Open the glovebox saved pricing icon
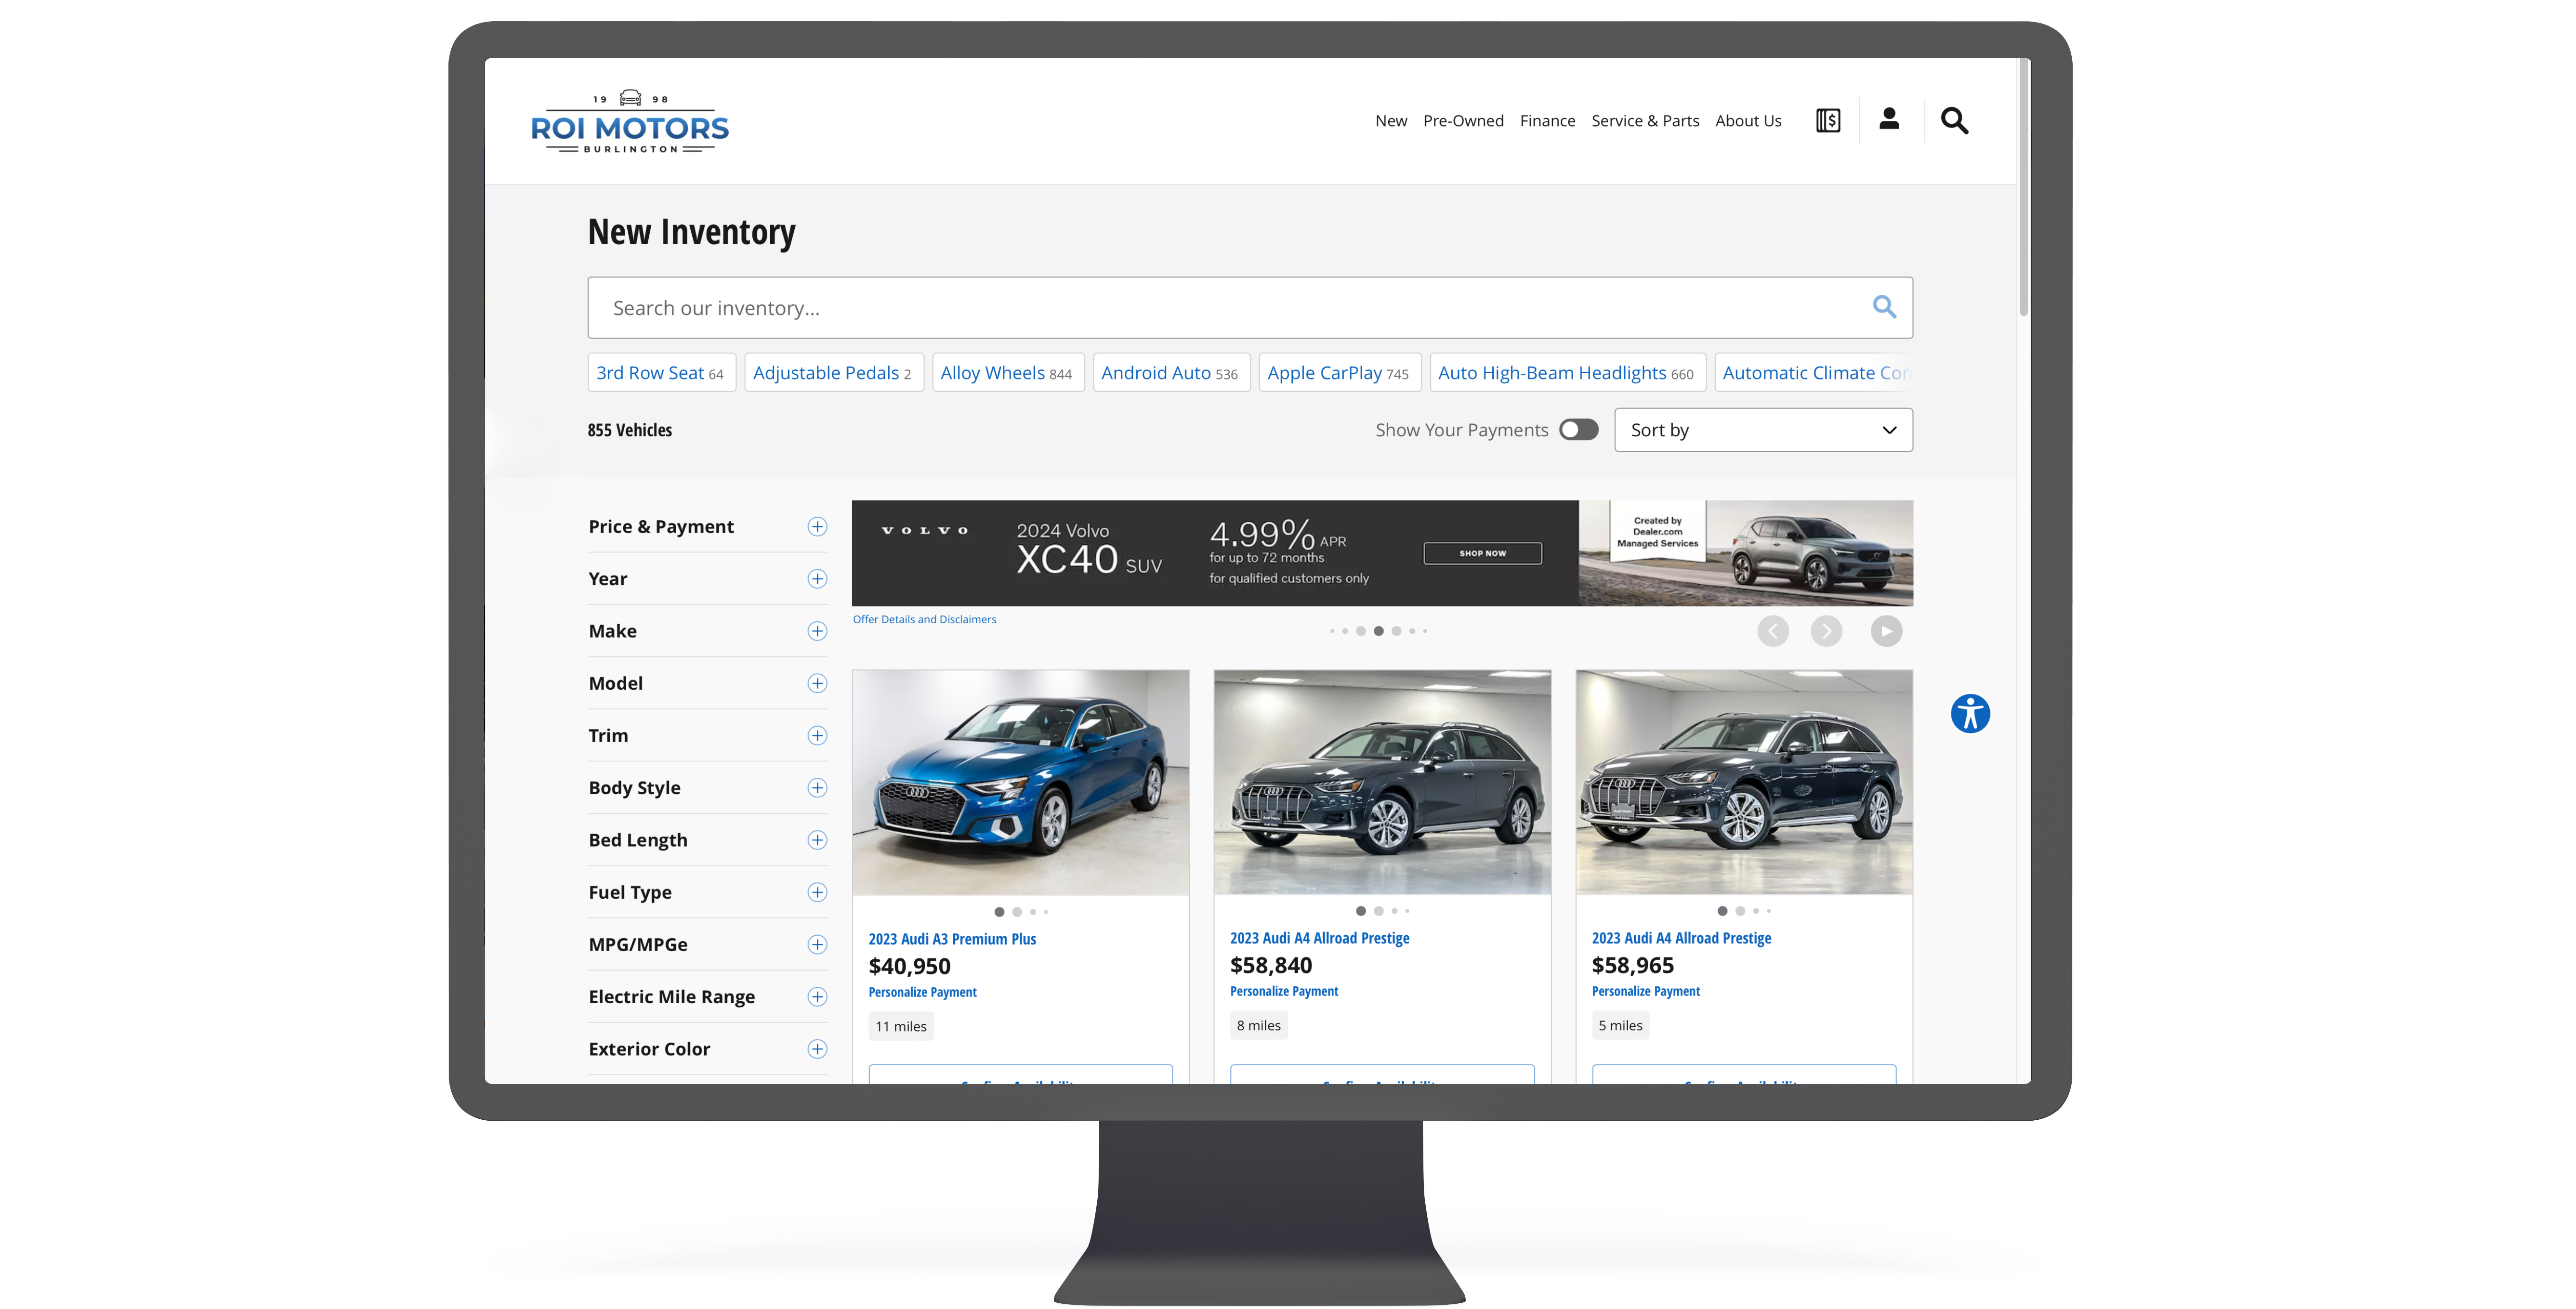Image resolution: width=2576 pixels, height=1309 pixels. click(1828, 120)
